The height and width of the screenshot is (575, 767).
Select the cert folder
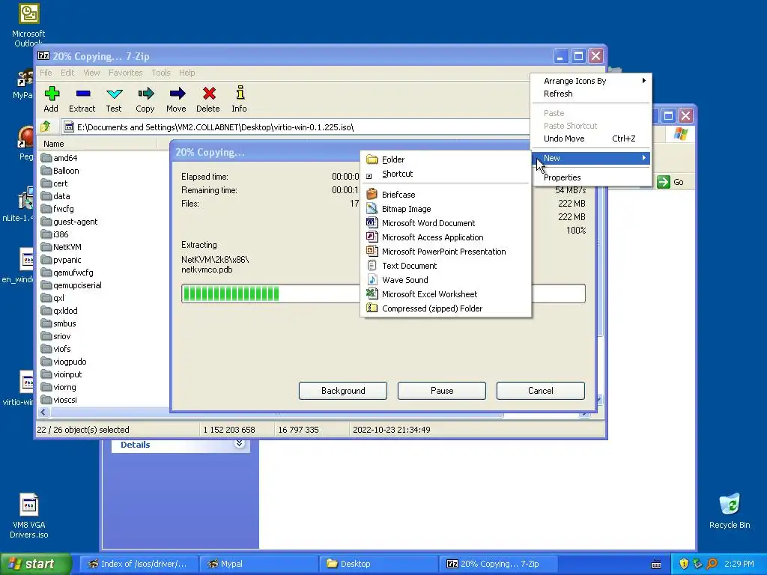(x=54, y=183)
